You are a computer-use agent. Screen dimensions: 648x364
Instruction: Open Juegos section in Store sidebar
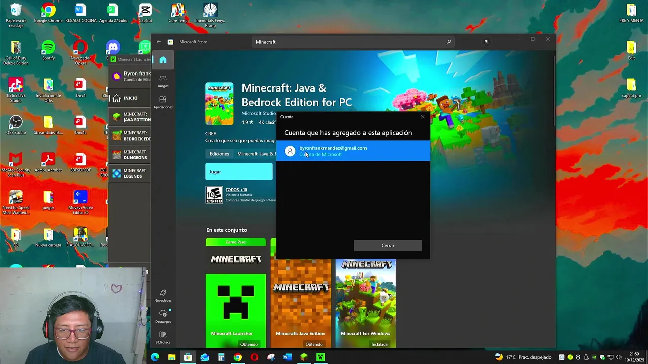(x=163, y=81)
